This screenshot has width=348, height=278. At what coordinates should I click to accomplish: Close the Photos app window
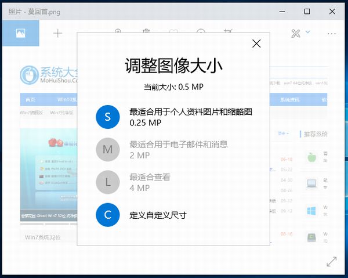click(333, 11)
